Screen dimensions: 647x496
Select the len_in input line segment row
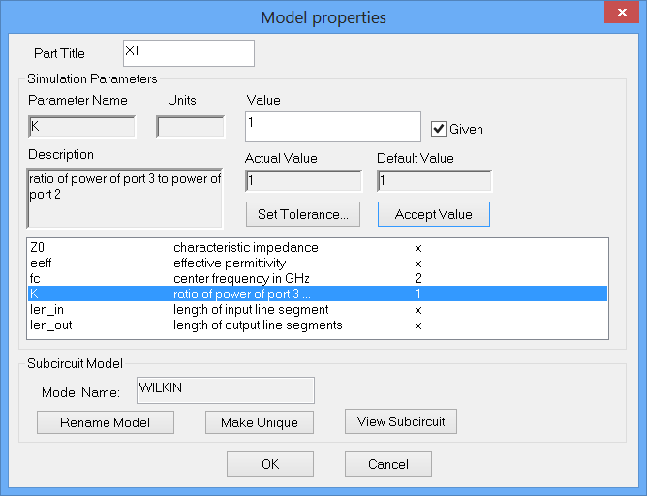(x=318, y=309)
